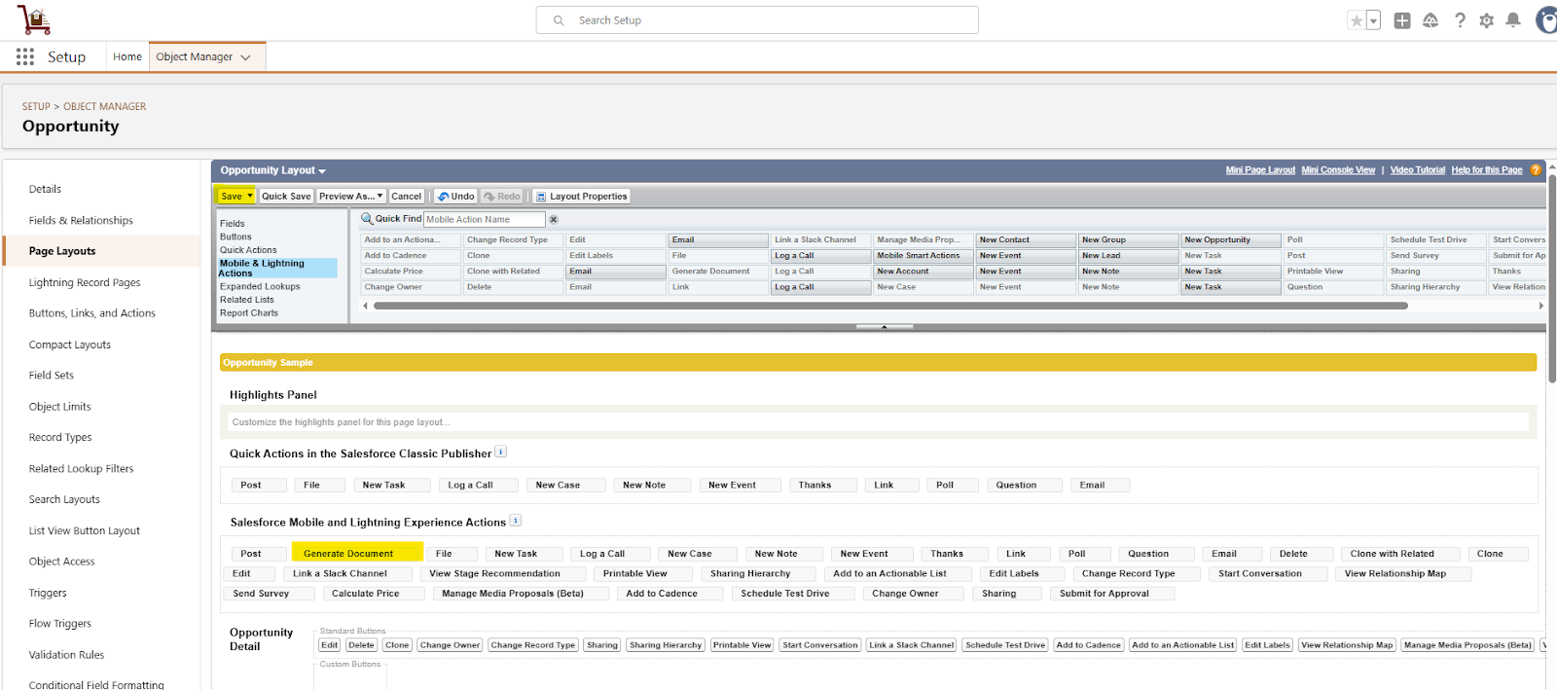This screenshot has height=690, width=1557.
Task: Open Global Actions plus icon
Action: tap(1402, 20)
